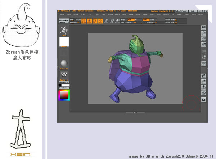Toggle the Zsub mode
The image size is (216, 159).
(x=153, y=20)
